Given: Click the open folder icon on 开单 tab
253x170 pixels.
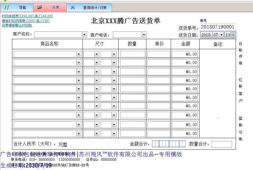Looking at the screenshot, I should [40, 8].
